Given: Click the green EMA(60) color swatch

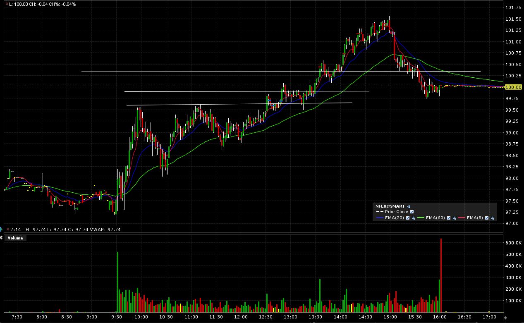Looking at the screenshot, I should [421, 218].
